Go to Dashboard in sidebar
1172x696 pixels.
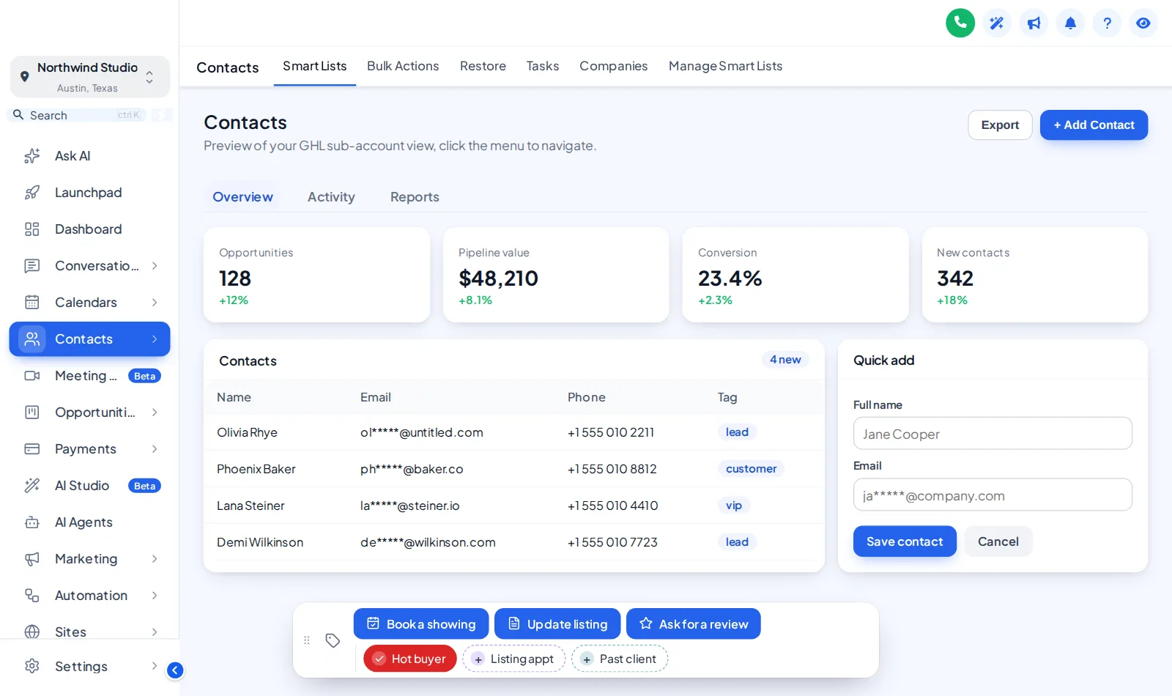point(90,229)
